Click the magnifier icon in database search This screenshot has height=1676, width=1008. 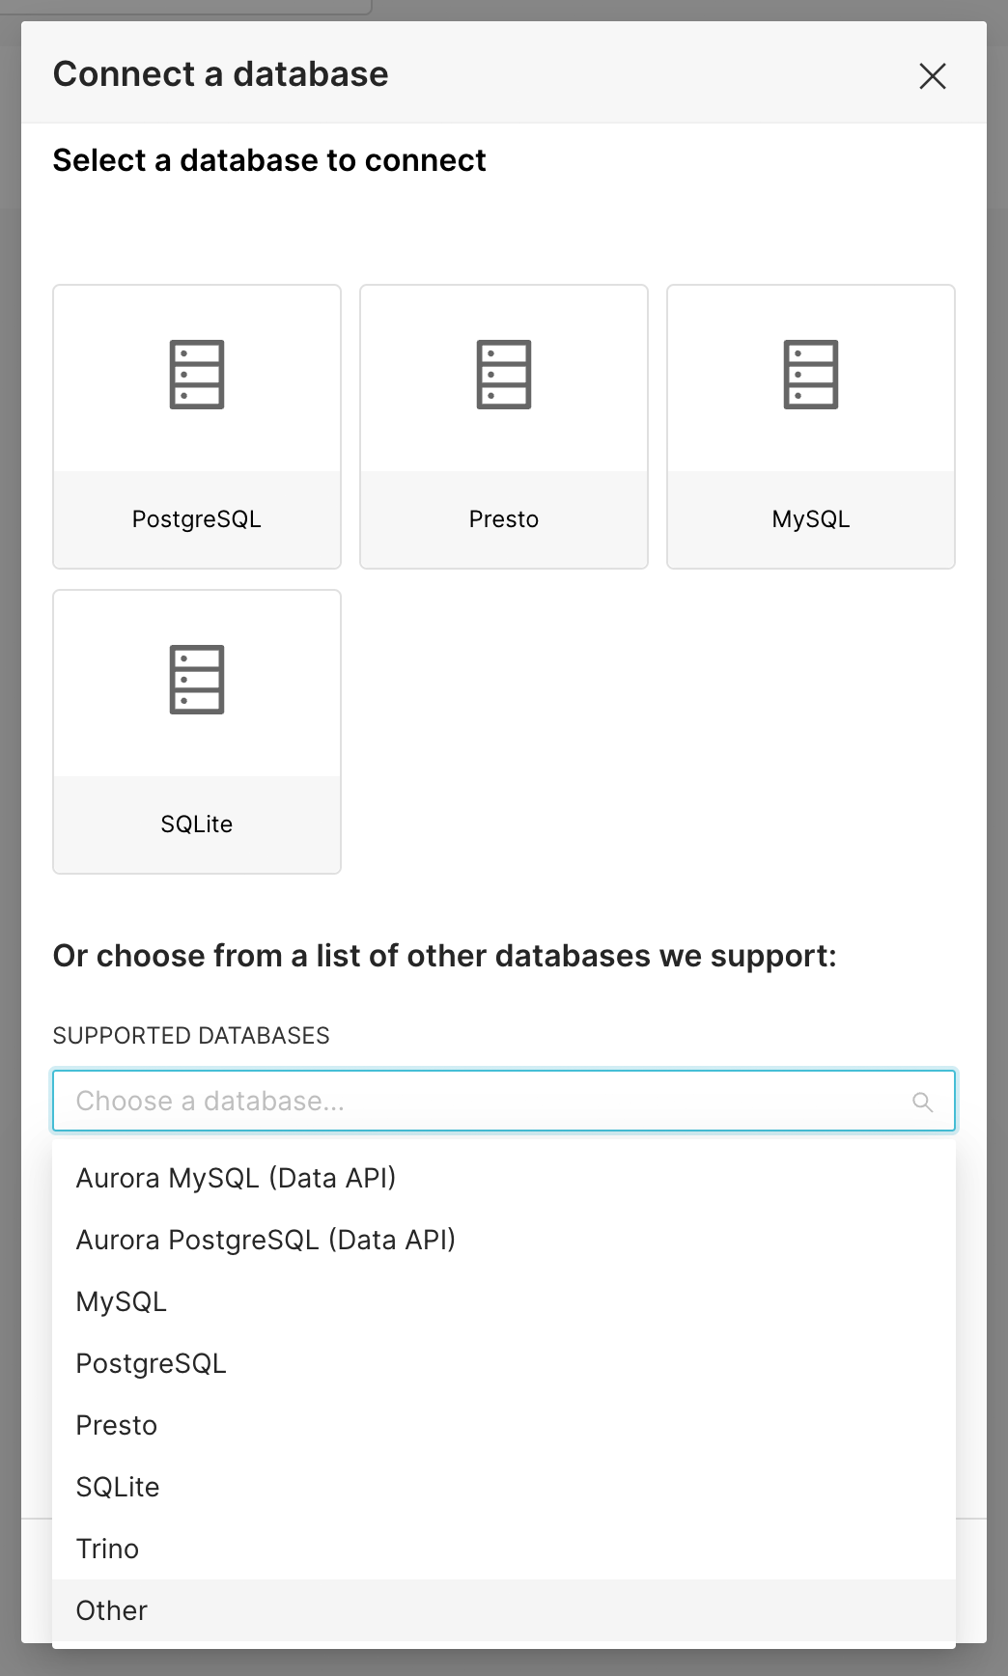(x=922, y=1102)
